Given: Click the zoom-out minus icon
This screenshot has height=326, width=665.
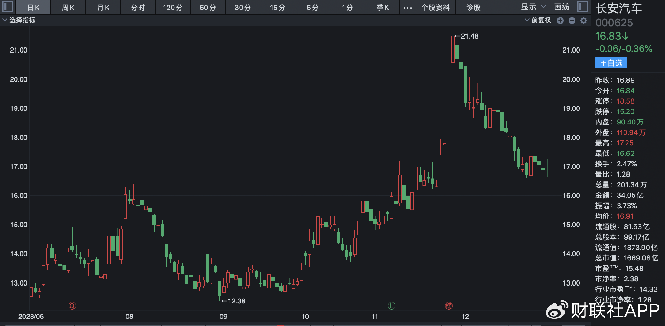Looking at the screenshot, I should click(x=572, y=20).
